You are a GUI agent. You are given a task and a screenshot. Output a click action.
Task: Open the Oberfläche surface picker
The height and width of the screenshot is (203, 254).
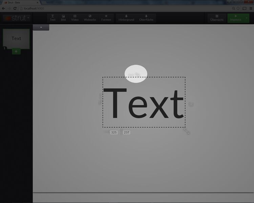point(146,18)
